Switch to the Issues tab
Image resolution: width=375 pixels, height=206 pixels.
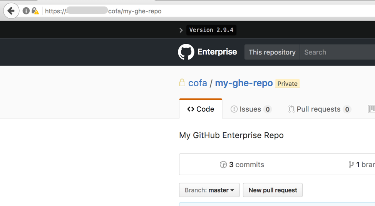tap(251, 109)
